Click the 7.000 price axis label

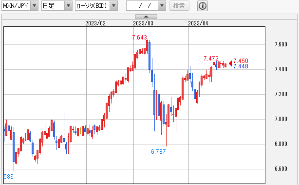click(x=281, y=119)
